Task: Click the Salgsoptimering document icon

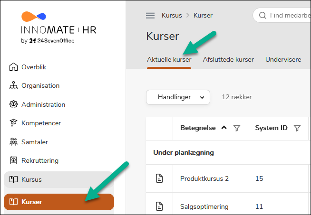Action: [x=159, y=206]
